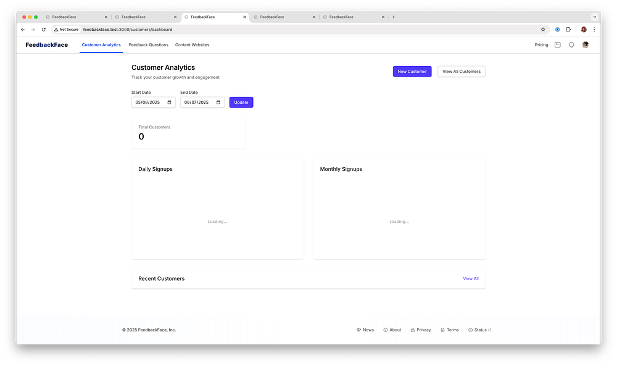
Task: Expand the tab search dropdown arrow
Action: (595, 17)
